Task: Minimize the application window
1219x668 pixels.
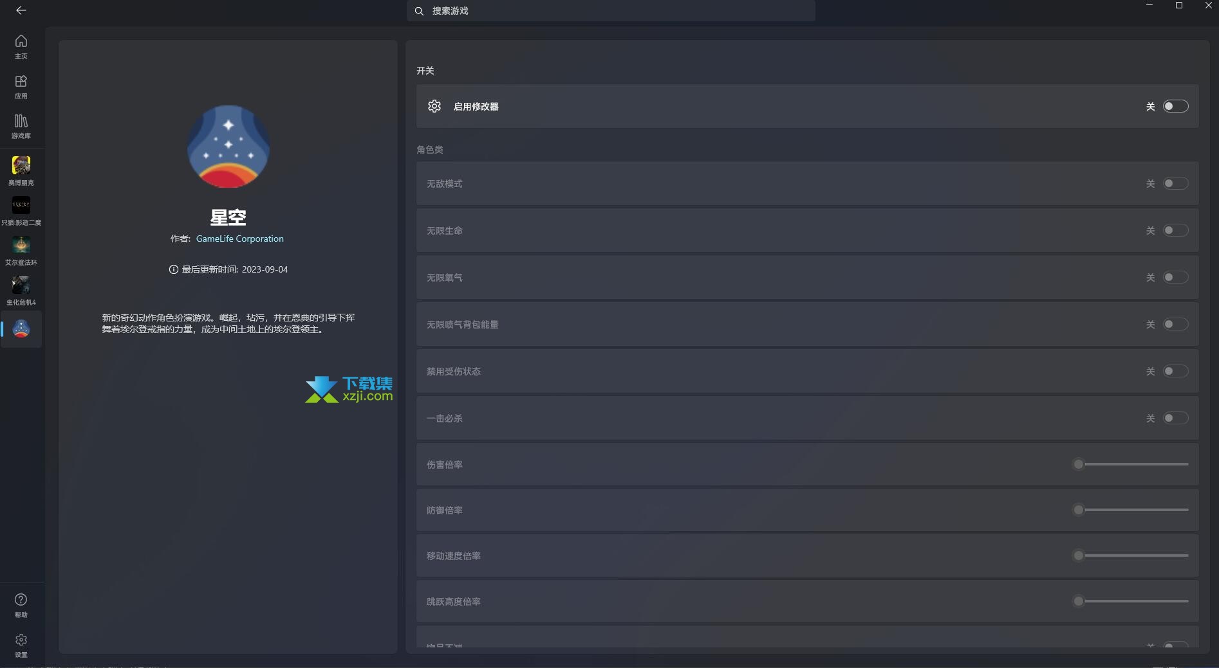Action: [x=1149, y=5]
